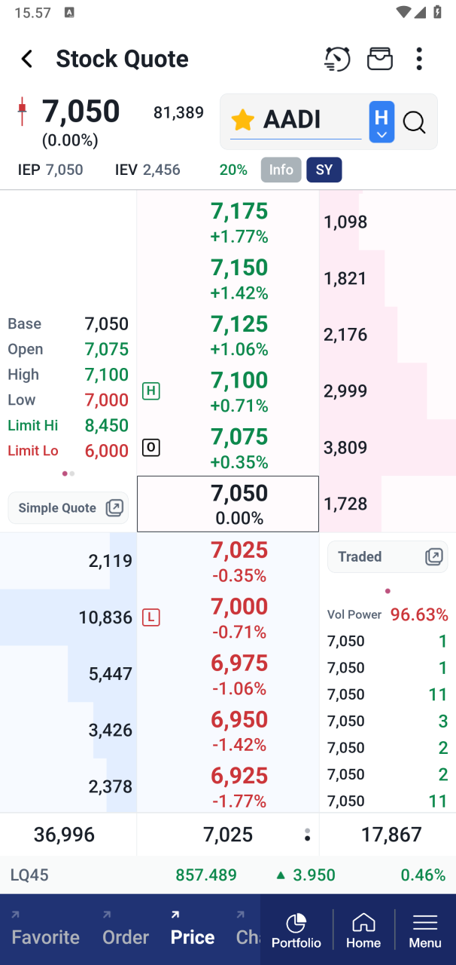Select the 7,100 offer price row
Image resolution: width=456 pixels, height=965 pixels.
pos(239,391)
